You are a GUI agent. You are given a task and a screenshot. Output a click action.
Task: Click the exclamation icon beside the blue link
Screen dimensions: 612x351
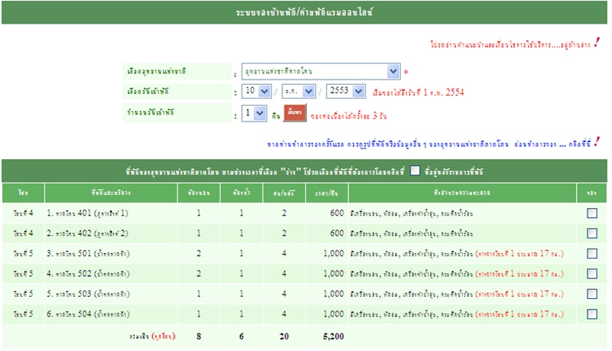click(597, 141)
